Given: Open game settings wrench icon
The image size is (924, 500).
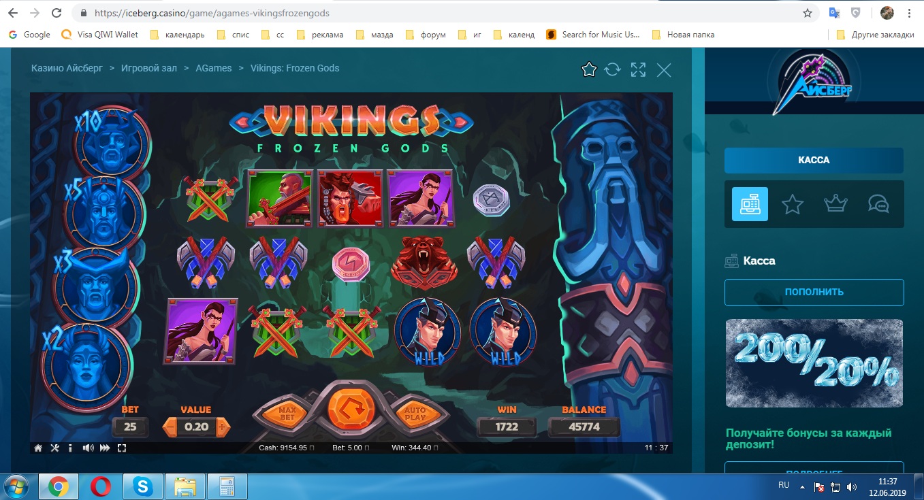Looking at the screenshot, I should (x=55, y=448).
